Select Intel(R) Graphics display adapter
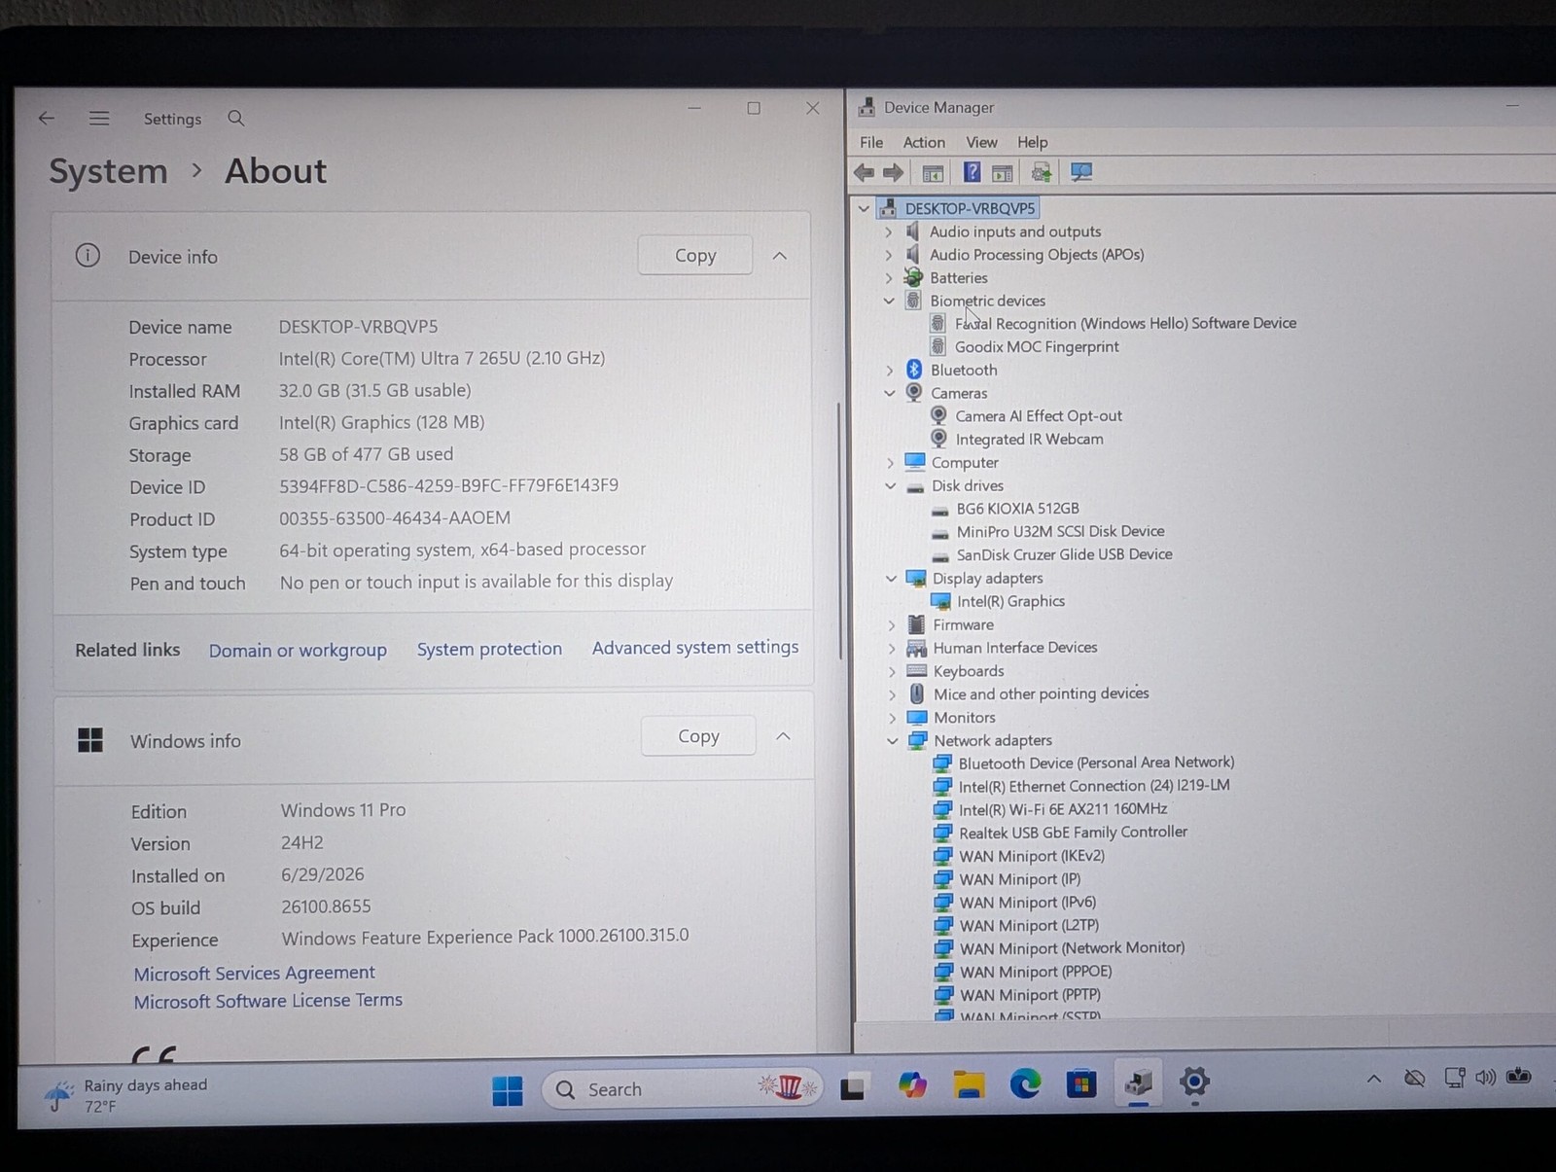 [x=999, y=602]
